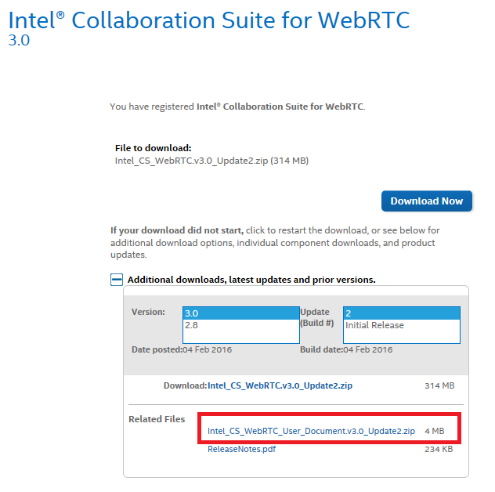The width and height of the screenshot is (495, 492).
Task: Click the "Intel® Collaboration Suite for WebRTC" page title
Action: point(208,20)
